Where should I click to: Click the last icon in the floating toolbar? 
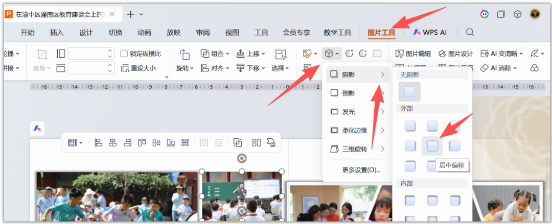pos(271,142)
